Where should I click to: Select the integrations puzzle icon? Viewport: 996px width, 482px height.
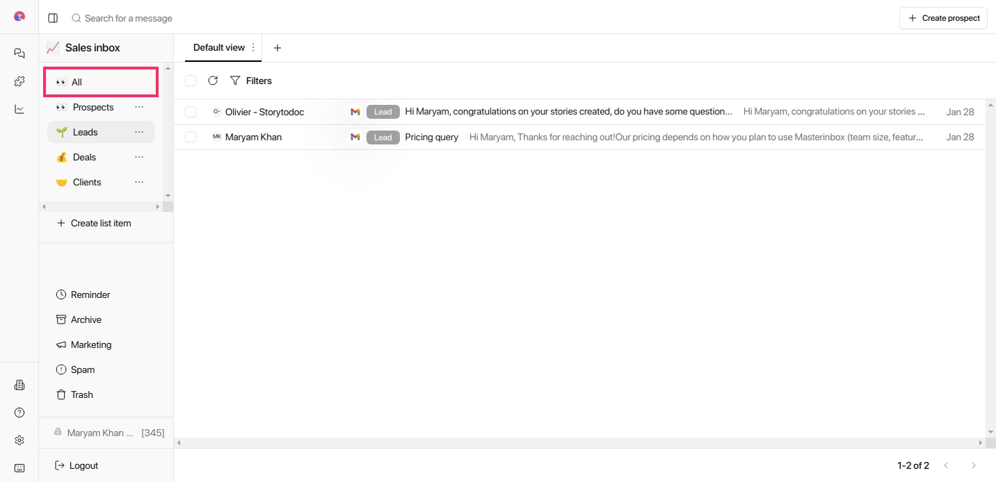[x=19, y=81]
